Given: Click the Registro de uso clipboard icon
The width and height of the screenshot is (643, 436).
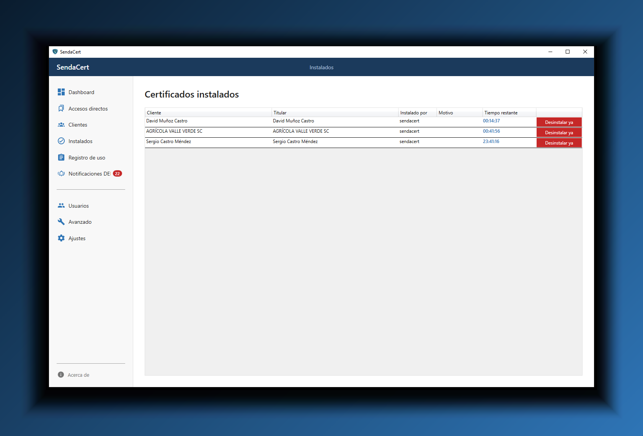Looking at the screenshot, I should pos(61,158).
